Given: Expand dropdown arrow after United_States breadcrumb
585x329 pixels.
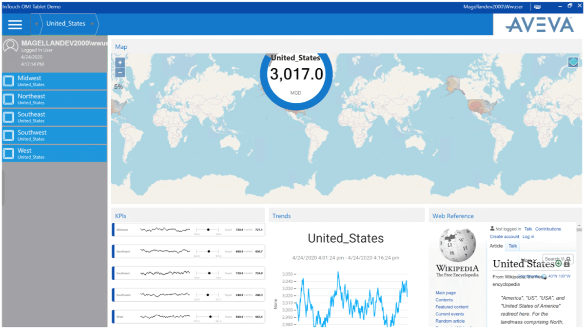Looking at the screenshot, I should [92, 24].
